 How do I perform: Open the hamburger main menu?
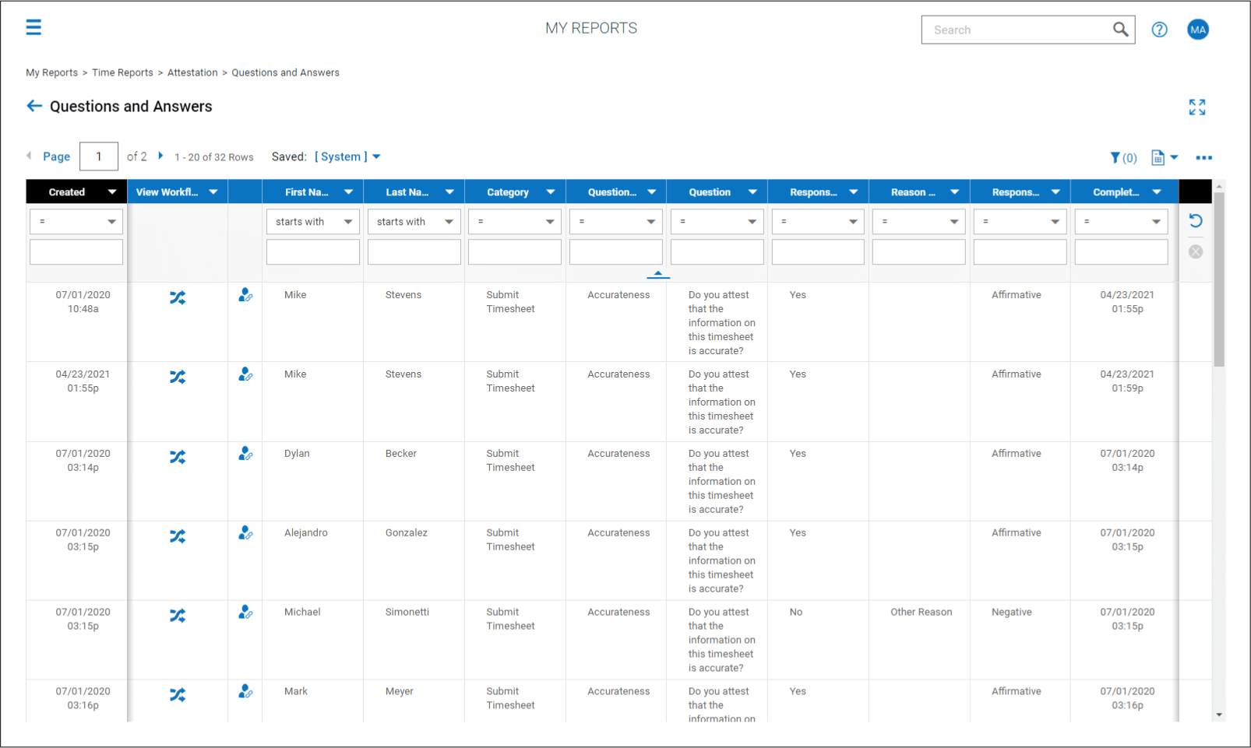click(x=33, y=28)
